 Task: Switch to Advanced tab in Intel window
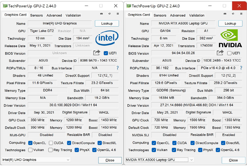click(54, 15)
